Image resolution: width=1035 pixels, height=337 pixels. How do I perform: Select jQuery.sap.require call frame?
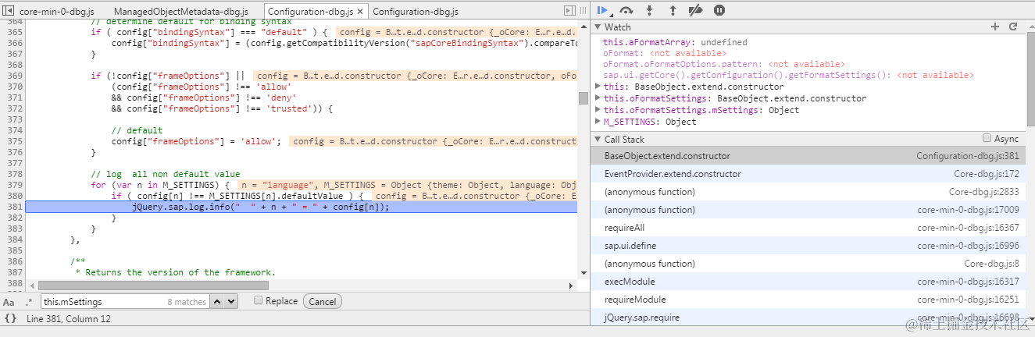click(x=808, y=317)
